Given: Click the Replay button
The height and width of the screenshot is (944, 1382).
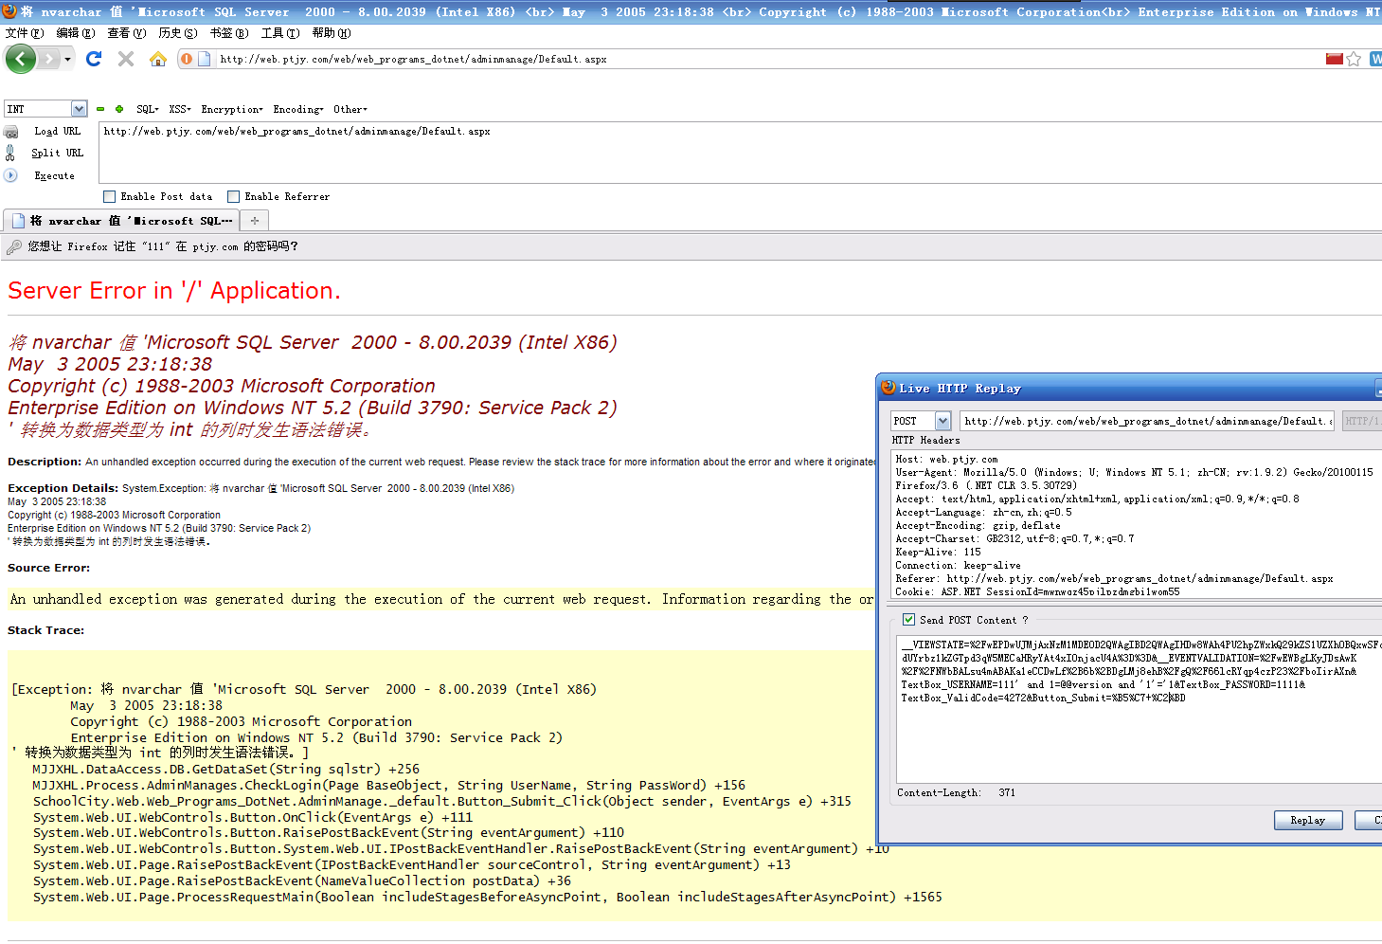Looking at the screenshot, I should point(1307,820).
